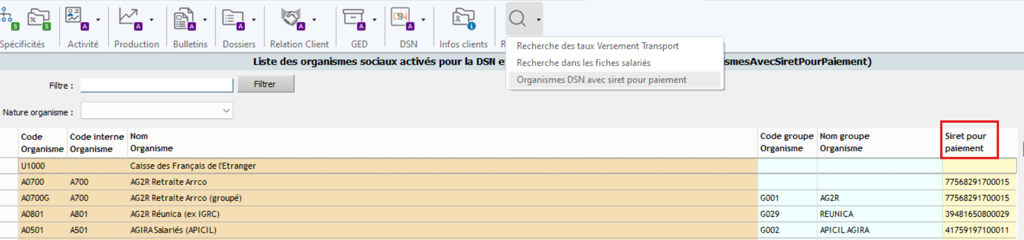1024x240 pixels.
Task: Open the Dossiers folder icon
Action: (233, 19)
